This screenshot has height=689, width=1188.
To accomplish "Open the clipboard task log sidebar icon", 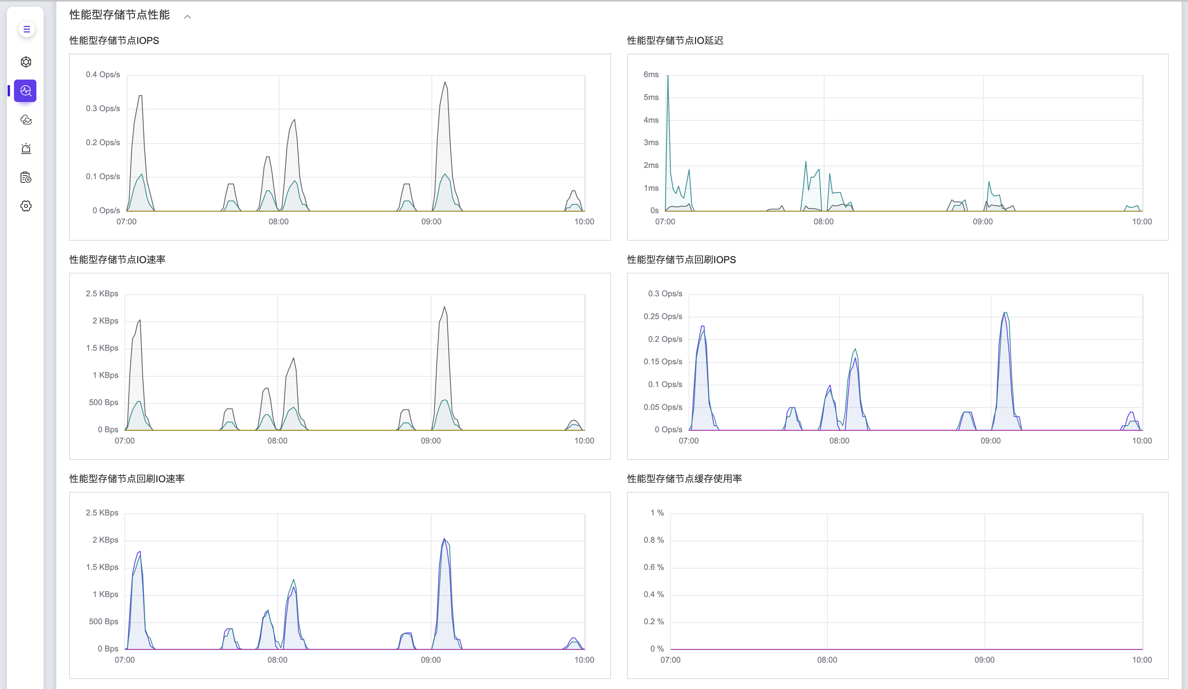I will click(x=26, y=177).
